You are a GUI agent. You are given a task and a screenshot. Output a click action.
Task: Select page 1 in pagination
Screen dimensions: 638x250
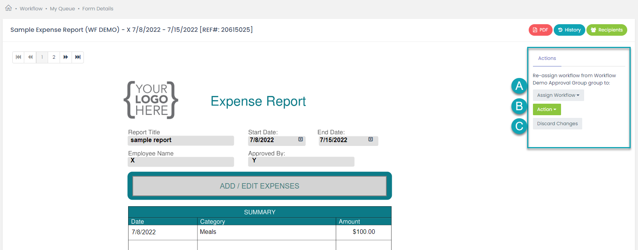pyautogui.click(x=42, y=57)
